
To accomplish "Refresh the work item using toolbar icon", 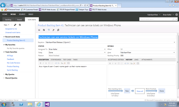I will 44,30.
